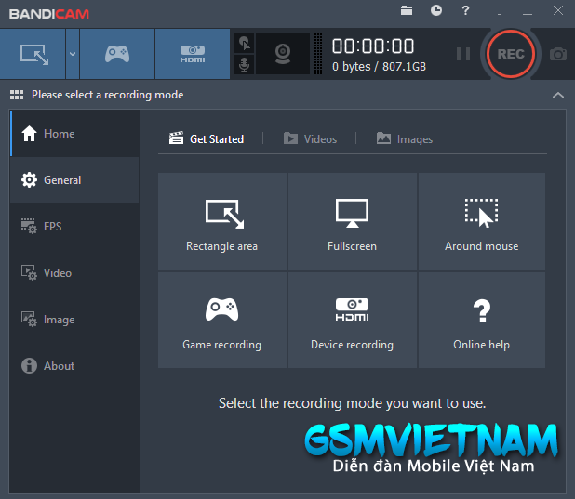Choose the Rectangle area tile

[x=222, y=222]
